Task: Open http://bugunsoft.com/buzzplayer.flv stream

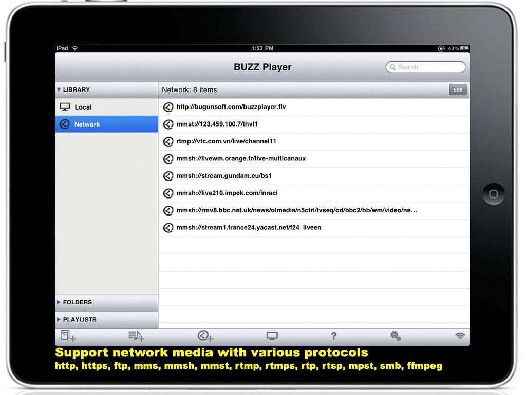Action: [x=314, y=107]
